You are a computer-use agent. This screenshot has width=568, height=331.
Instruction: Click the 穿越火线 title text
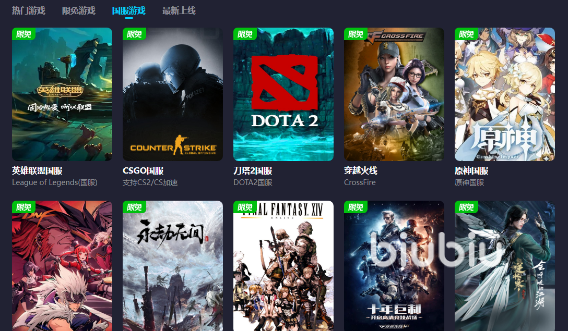point(361,171)
